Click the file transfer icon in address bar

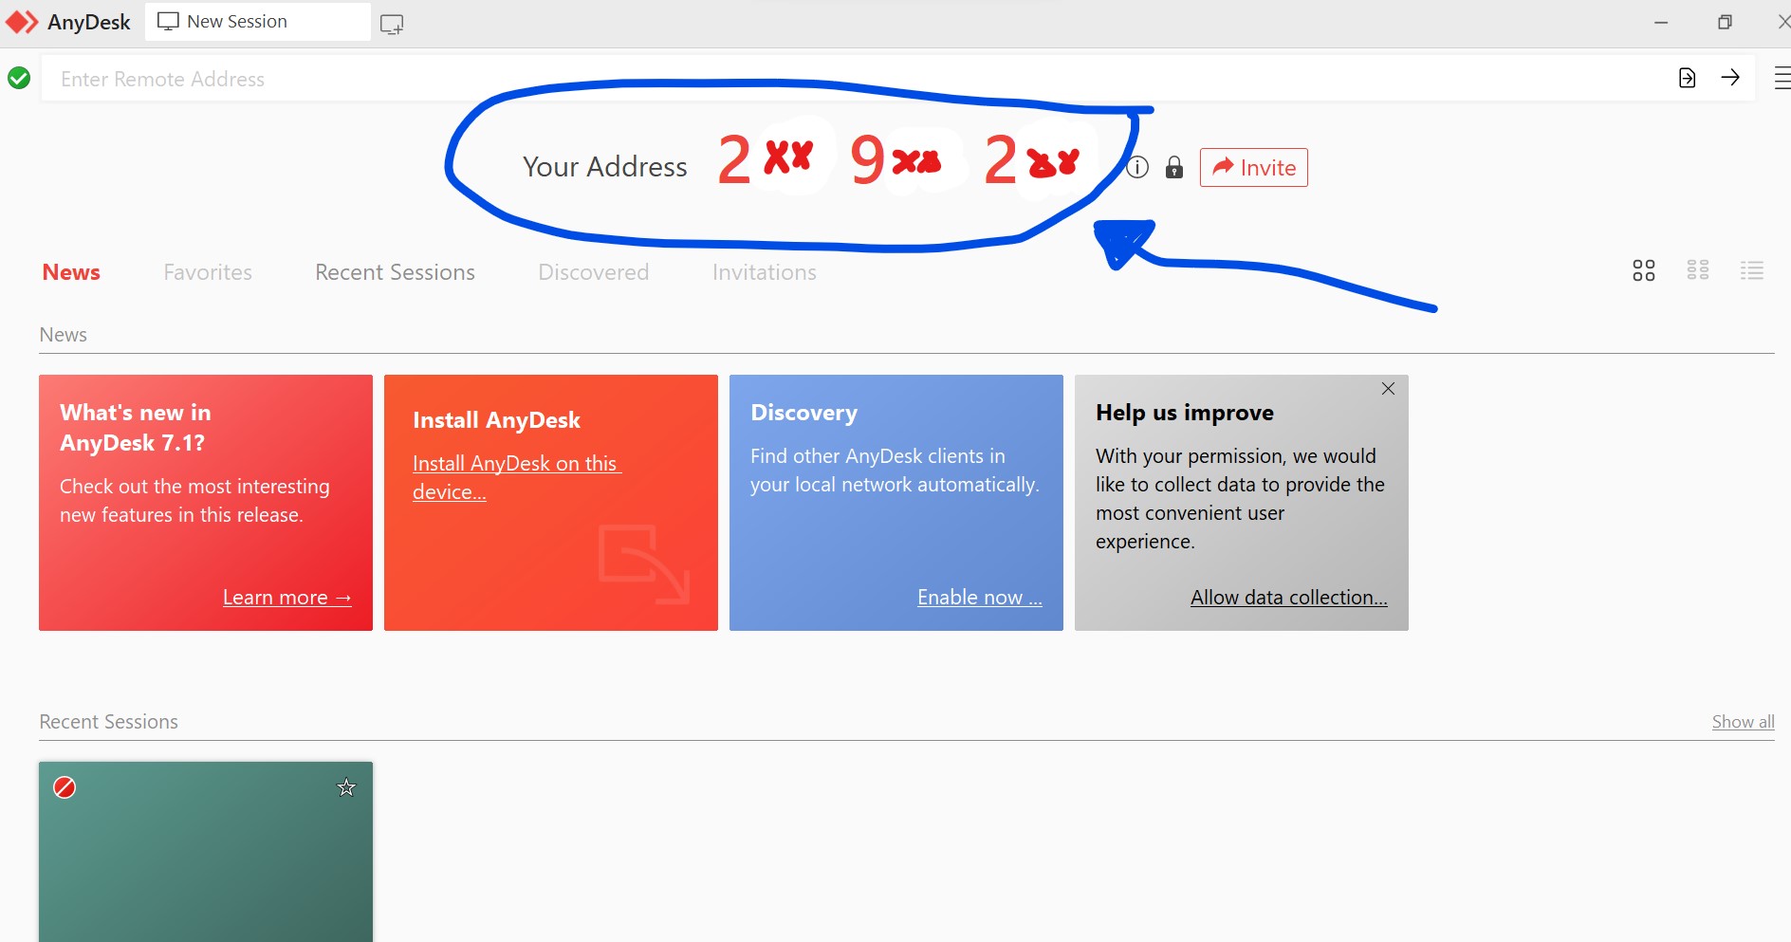click(1687, 78)
